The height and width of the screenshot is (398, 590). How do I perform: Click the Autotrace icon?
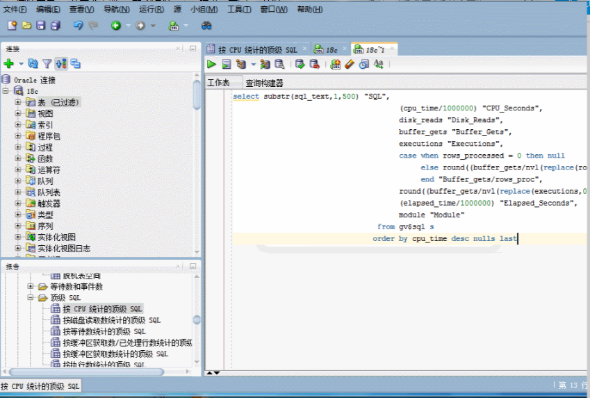[x=265, y=65]
